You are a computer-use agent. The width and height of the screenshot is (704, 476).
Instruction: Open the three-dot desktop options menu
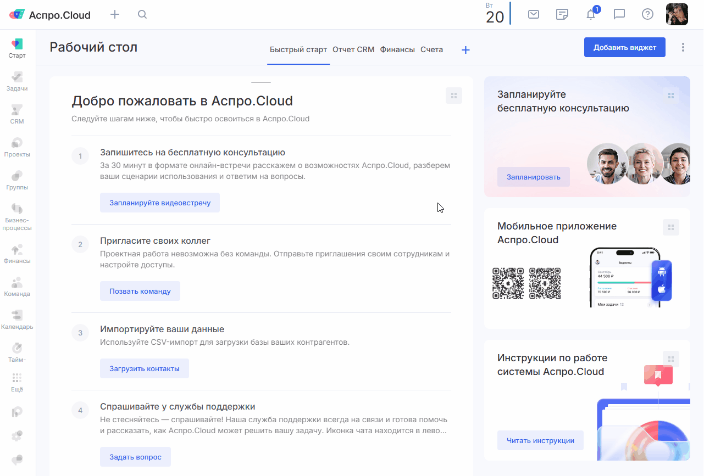(x=683, y=47)
